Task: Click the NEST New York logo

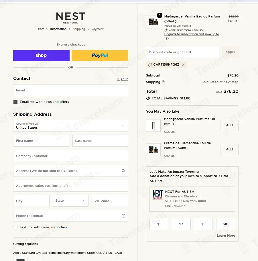Action: pos(70,18)
